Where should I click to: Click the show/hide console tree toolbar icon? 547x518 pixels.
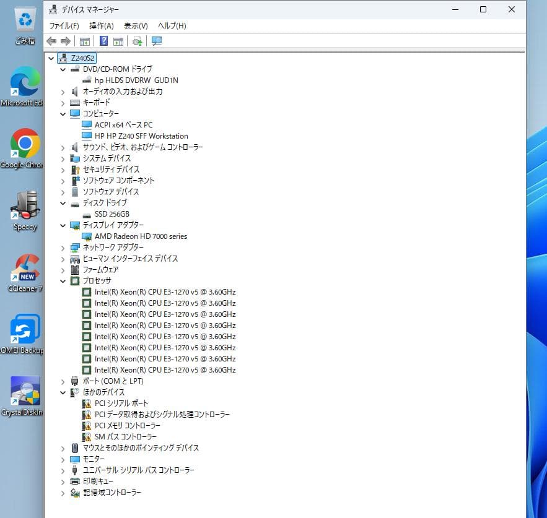(85, 41)
